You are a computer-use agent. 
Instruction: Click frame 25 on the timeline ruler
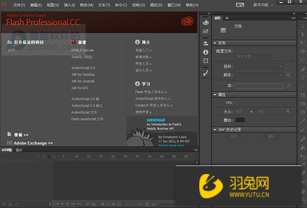coord(113,156)
